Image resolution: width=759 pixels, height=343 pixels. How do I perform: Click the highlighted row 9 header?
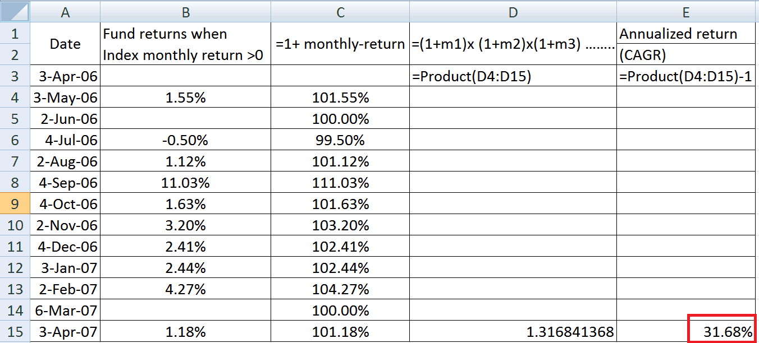coord(15,204)
